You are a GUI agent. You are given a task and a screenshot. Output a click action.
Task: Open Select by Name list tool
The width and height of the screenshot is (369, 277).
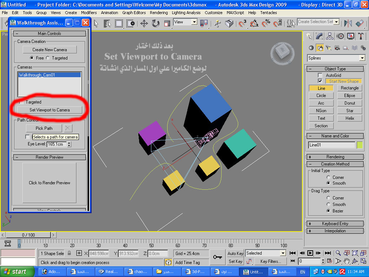pyautogui.click(x=107, y=23)
